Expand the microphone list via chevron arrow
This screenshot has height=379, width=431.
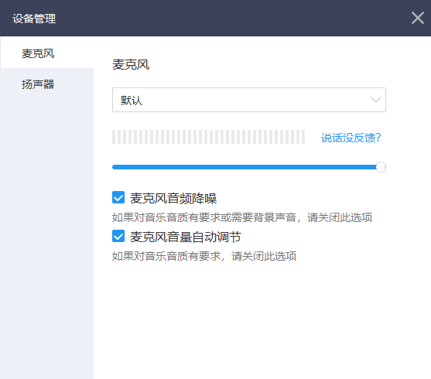pos(375,100)
